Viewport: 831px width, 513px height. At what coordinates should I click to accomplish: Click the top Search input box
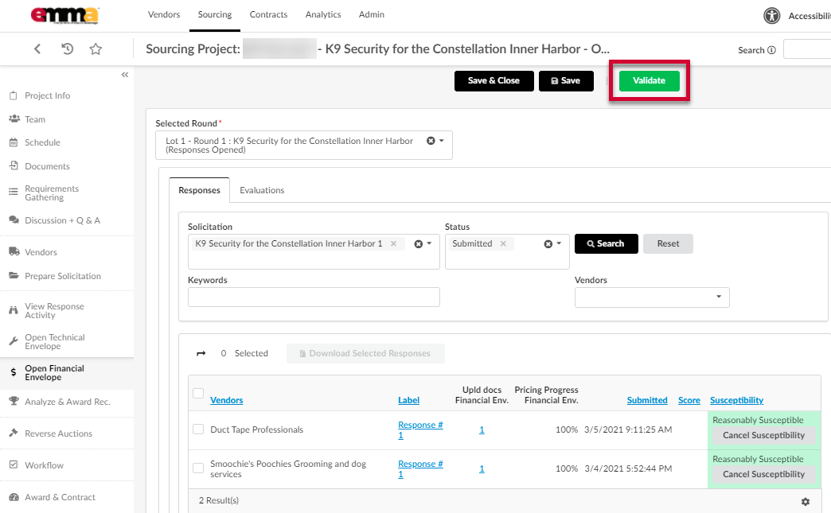point(807,49)
